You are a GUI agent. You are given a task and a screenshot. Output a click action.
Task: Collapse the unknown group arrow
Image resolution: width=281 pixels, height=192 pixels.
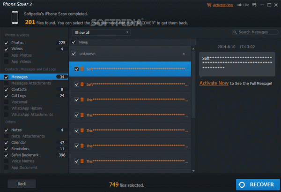(x=184, y=54)
